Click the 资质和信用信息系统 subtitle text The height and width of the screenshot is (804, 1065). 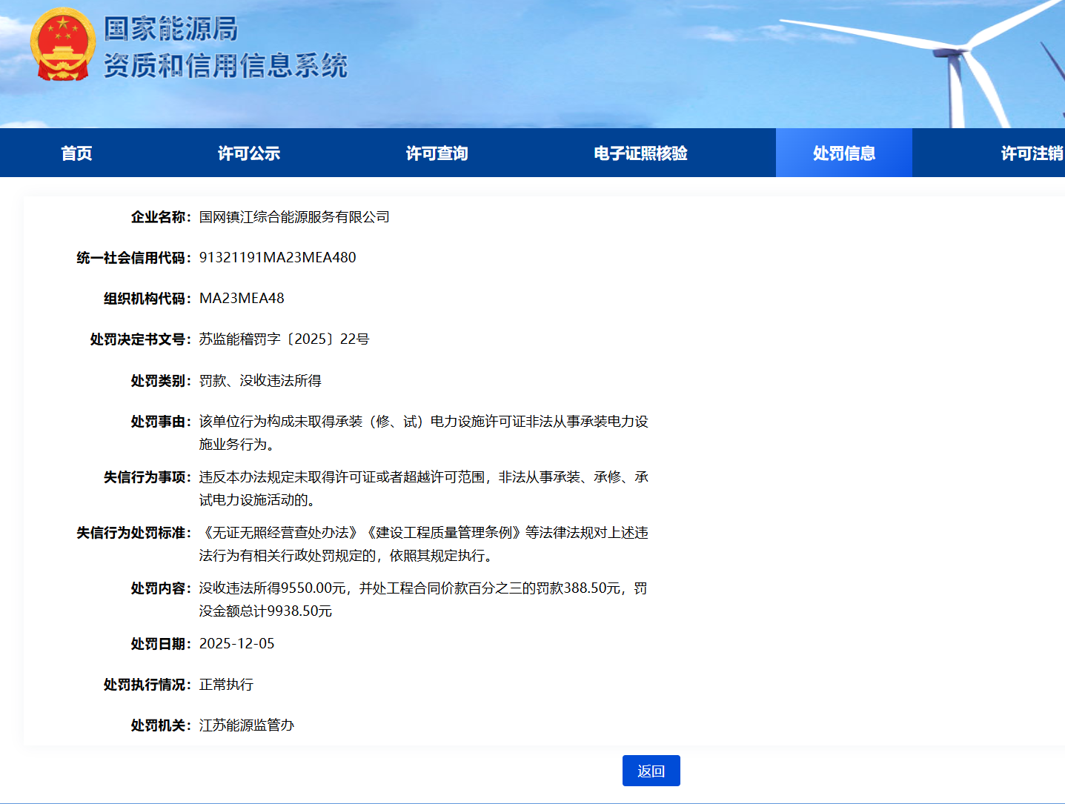[x=225, y=66]
